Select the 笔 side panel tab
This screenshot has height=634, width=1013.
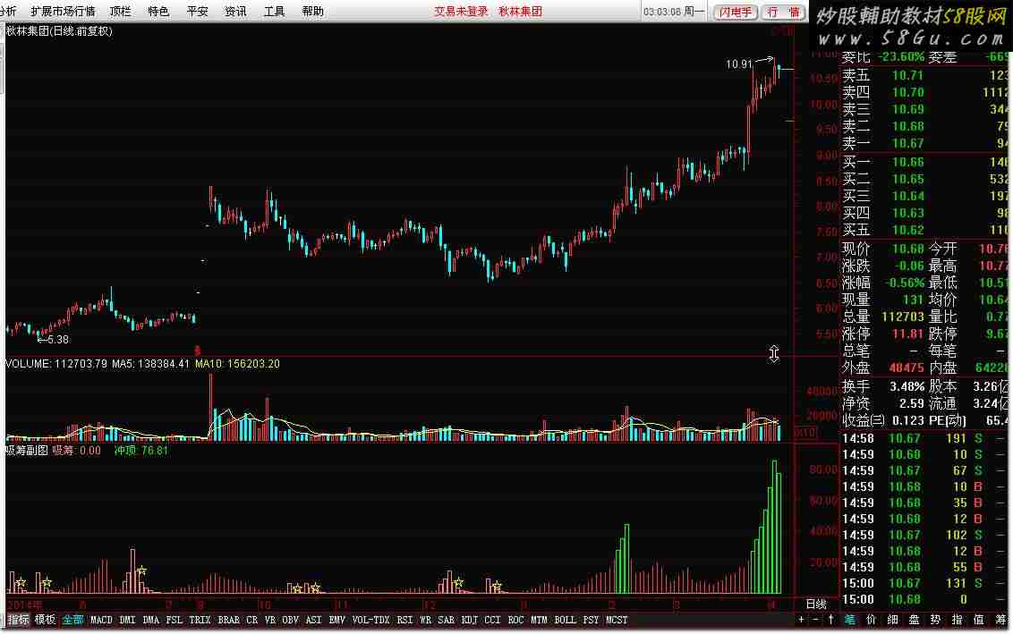click(849, 620)
